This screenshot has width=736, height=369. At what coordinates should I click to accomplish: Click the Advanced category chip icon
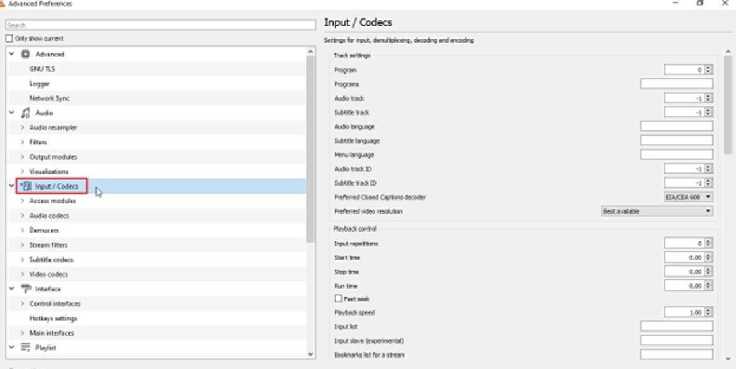(25, 54)
